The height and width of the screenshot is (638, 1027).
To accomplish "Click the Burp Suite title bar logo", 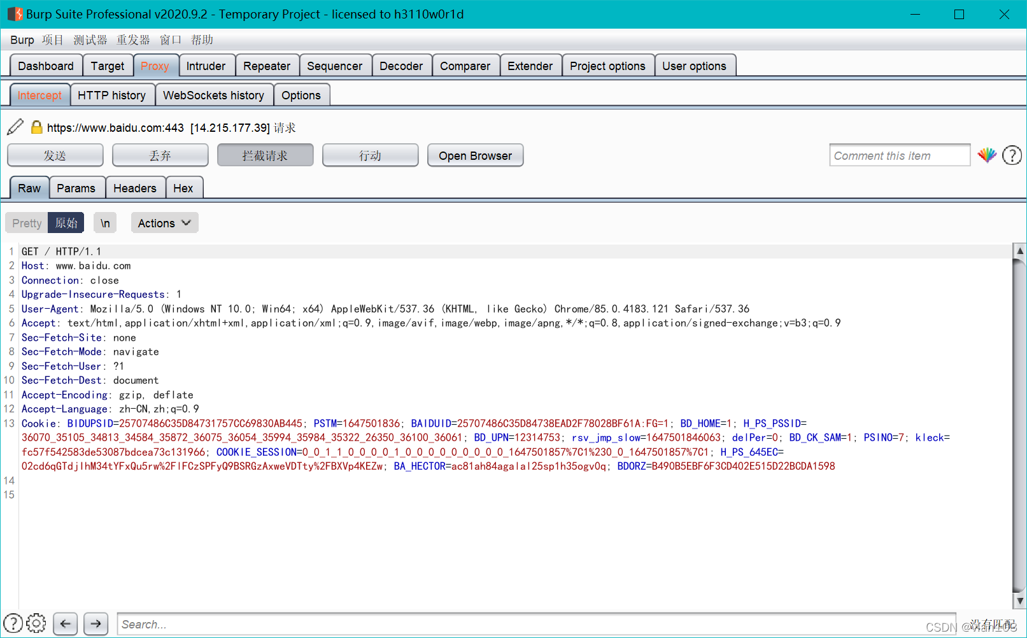I will [x=14, y=14].
